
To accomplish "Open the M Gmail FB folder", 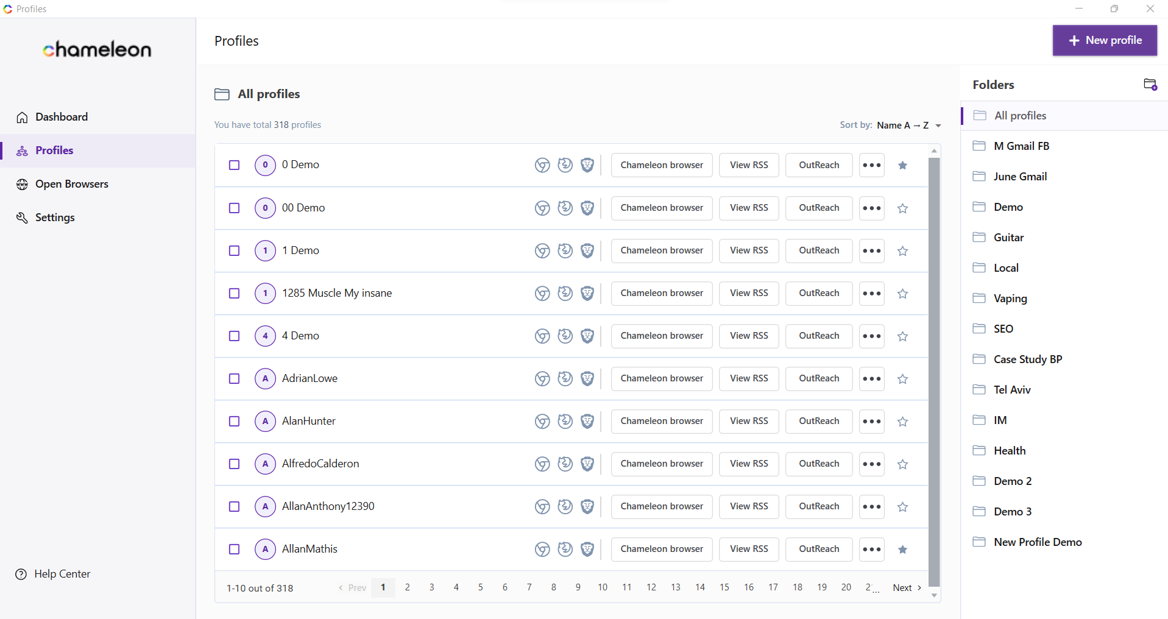I will click(1064, 146).
